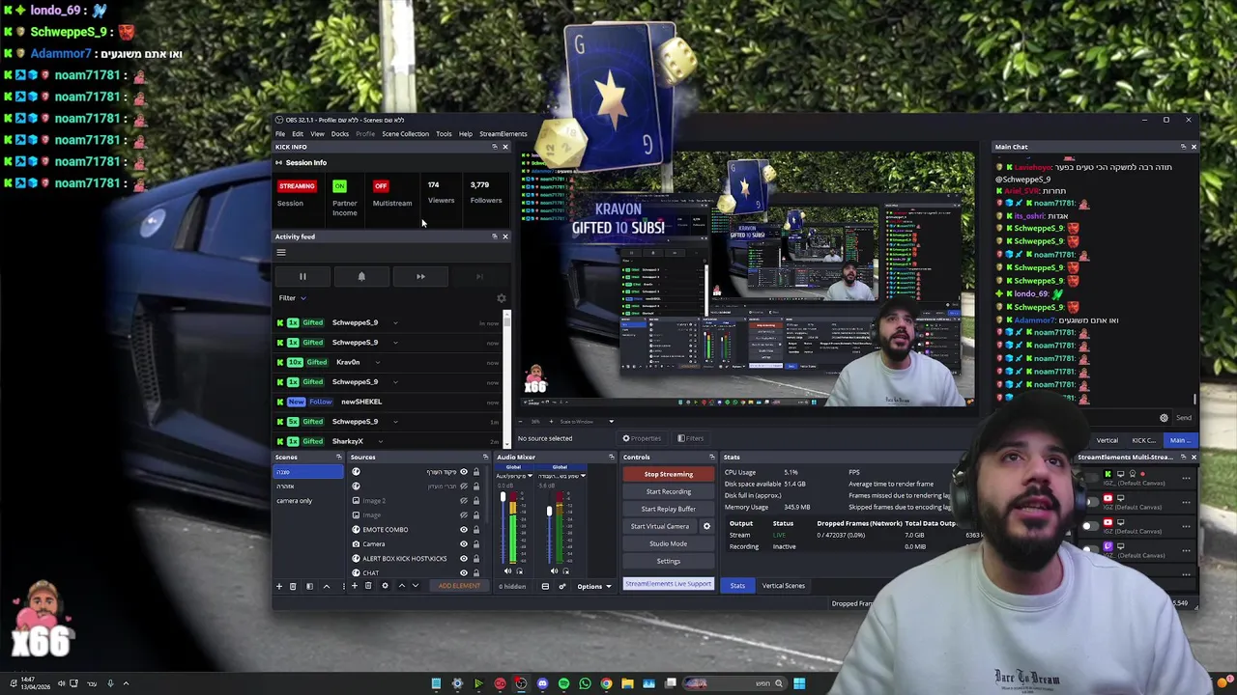Add a new scene with plus icon in Scenes panel
The image size is (1237, 695).
[x=279, y=586]
